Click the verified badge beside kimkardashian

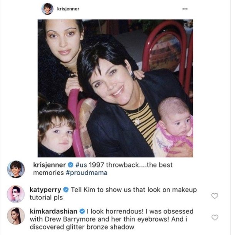pyautogui.click(x=82, y=211)
